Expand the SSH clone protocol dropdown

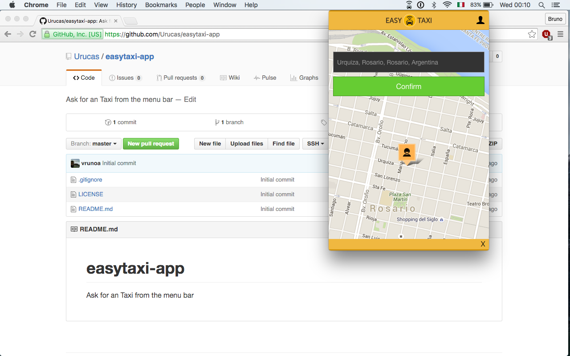click(315, 144)
